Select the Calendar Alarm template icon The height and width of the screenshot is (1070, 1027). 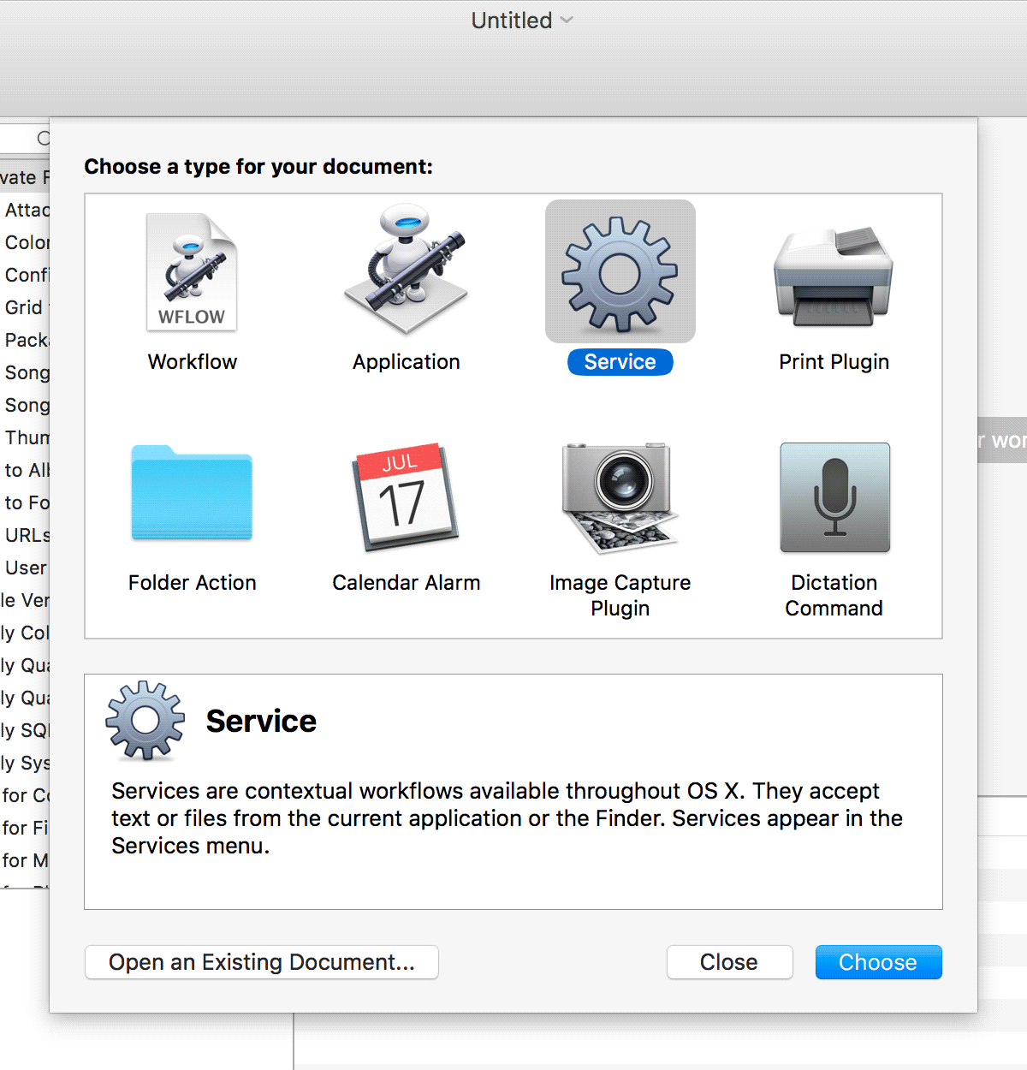pos(406,495)
